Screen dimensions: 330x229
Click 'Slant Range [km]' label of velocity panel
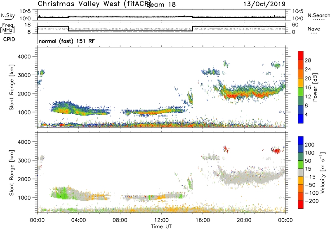(12, 172)
